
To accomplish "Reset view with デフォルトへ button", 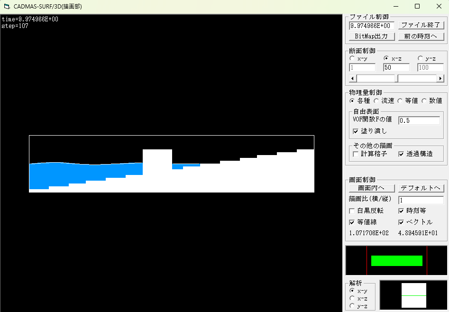I will tap(421, 188).
